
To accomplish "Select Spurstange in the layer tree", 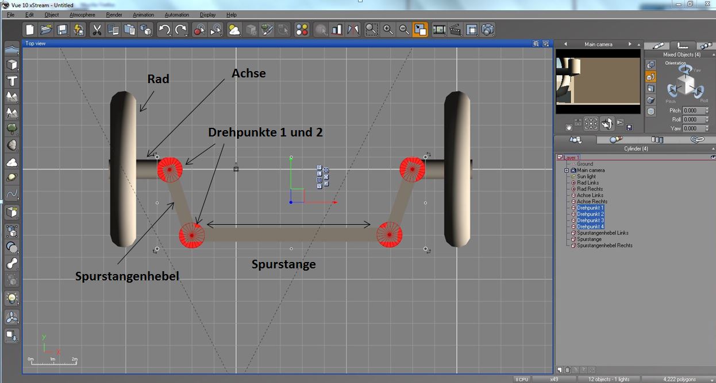I will coord(590,239).
